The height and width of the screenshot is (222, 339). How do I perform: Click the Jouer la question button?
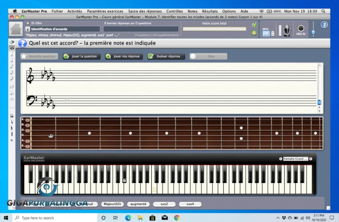(81, 56)
